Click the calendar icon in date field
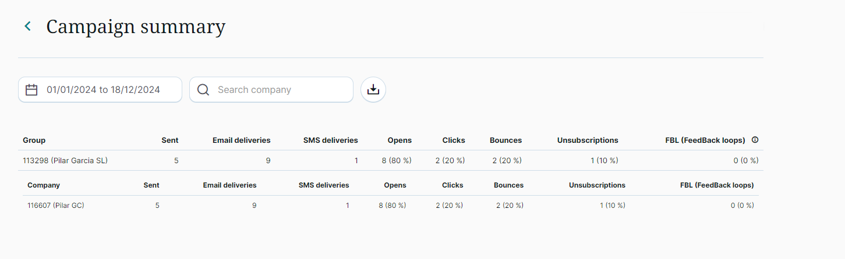The image size is (845, 259). click(31, 90)
